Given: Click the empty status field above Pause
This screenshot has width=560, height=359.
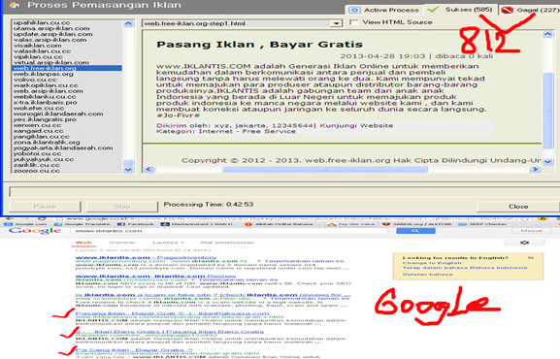Looking at the screenshot, I should click(x=283, y=192).
